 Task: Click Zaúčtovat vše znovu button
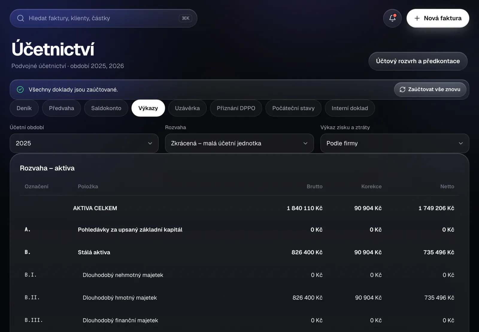click(x=430, y=90)
